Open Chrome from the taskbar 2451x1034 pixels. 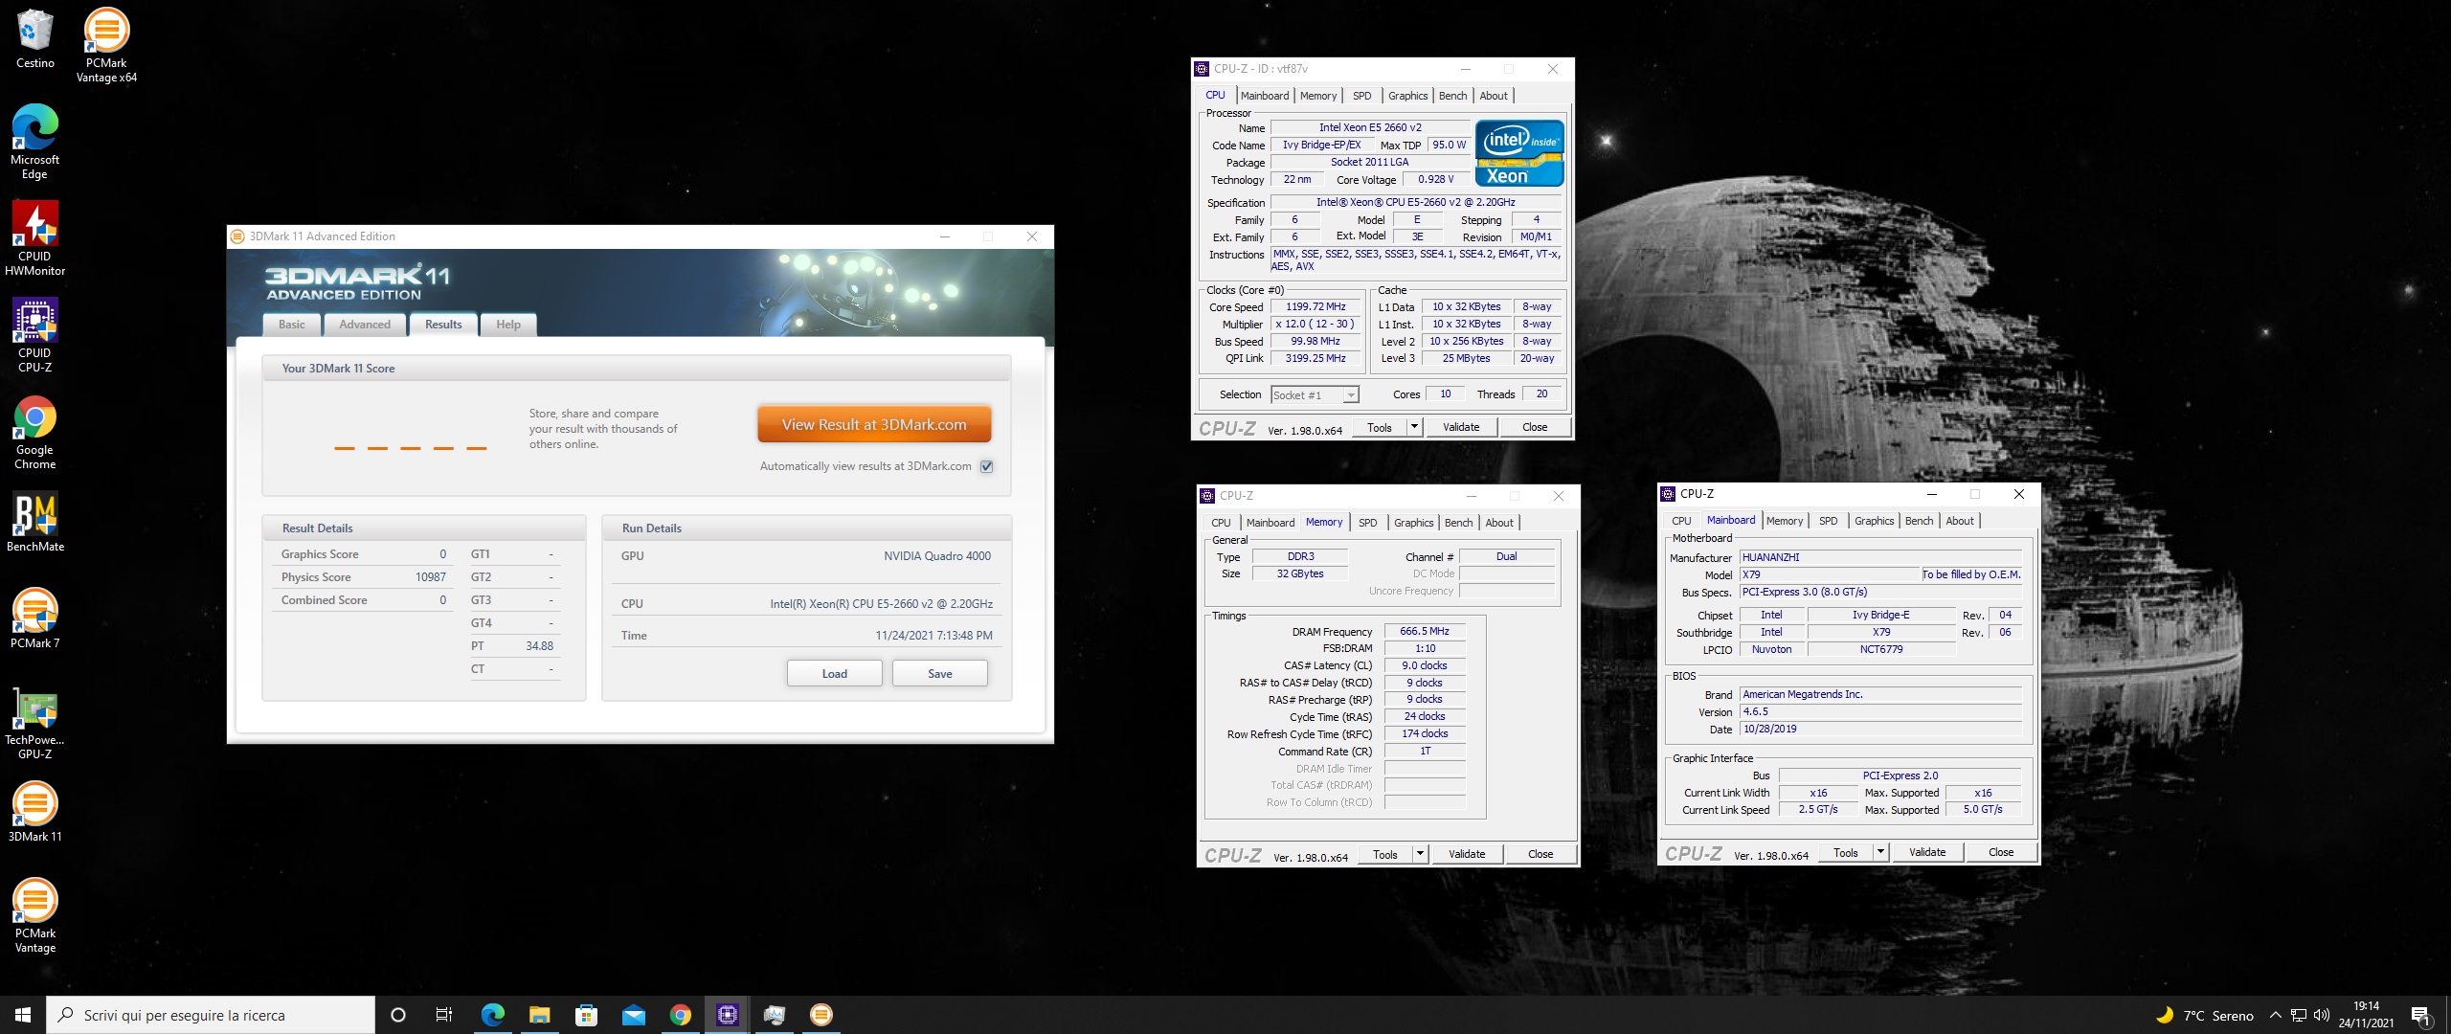click(x=680, y=1015)
